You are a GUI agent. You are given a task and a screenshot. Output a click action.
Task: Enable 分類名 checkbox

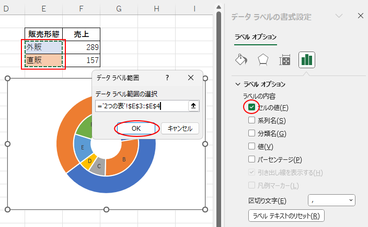coord(252,133)
